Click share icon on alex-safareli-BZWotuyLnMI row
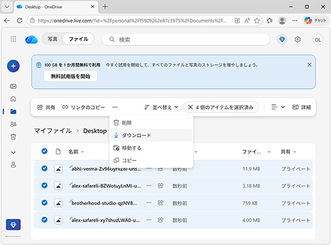 pyautogui.click(x=160, y=186)
